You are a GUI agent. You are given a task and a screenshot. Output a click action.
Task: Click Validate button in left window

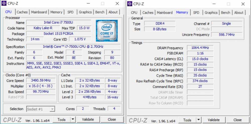[88, 119]
